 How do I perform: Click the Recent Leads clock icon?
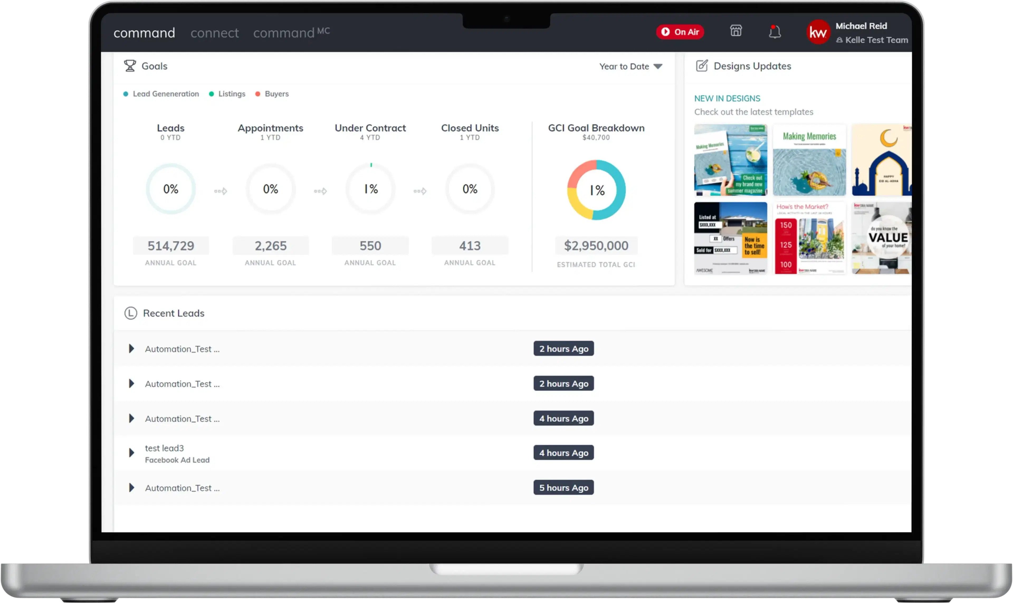130,313
